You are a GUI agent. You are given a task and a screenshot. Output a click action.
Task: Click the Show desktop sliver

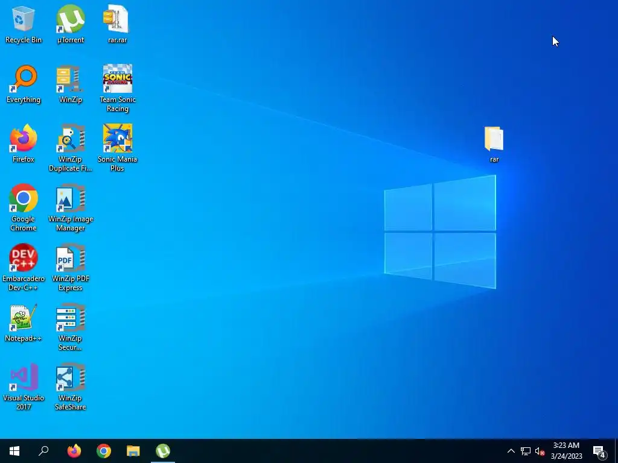616,451
